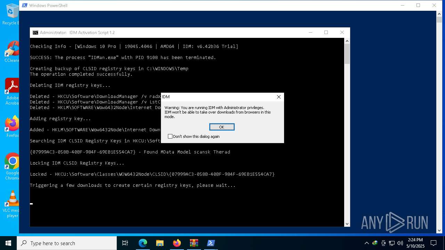This screenshot has height=250, width=445.
Task: Open WinRAR from the taskbar
Action: (x=194, y=243)
